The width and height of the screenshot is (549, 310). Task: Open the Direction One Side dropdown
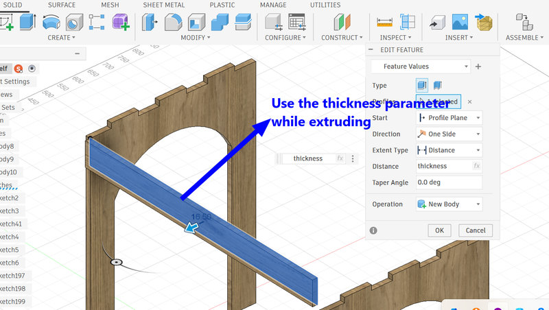[x=449, y=134]
